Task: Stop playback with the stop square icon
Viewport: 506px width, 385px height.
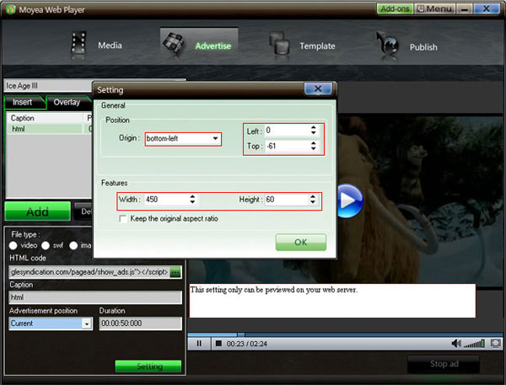Action: [218, 344]
